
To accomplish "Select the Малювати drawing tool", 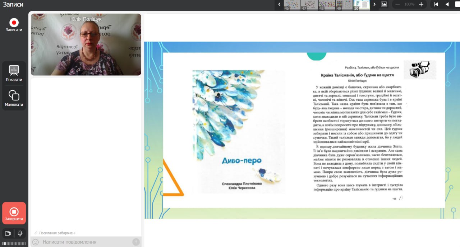I will [x=14, y=98].
